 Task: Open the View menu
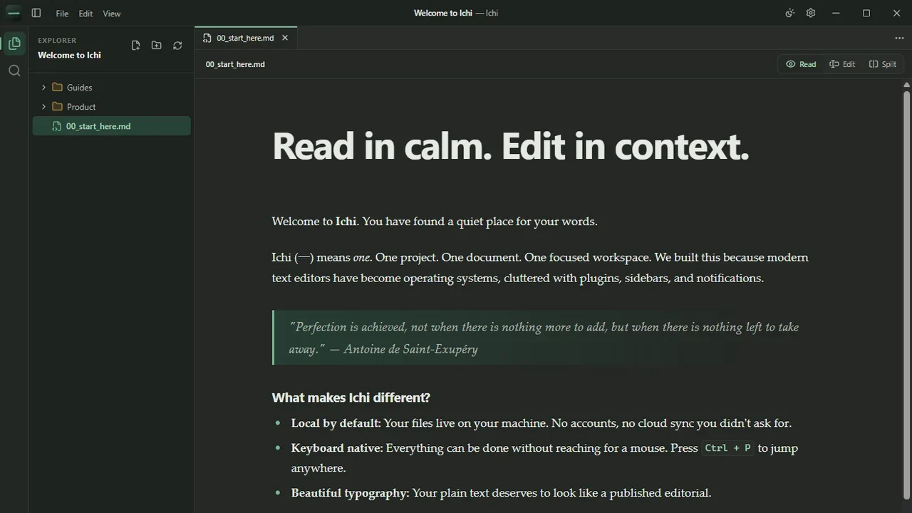point(111,14)
